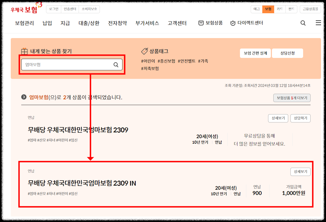Select the #종신보험 product tag

[166, 61]
